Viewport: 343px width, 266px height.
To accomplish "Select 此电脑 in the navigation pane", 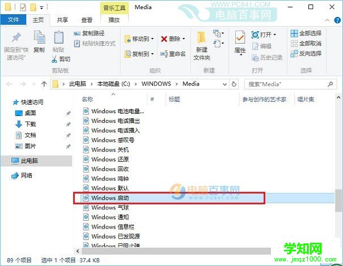I will [x=36, y=161].
